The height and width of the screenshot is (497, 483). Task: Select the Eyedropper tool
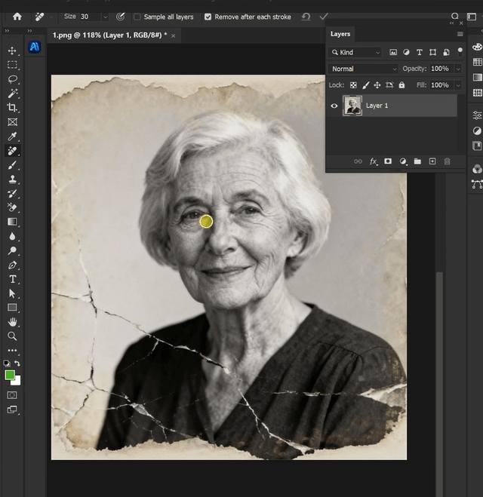[x=12, y=137]
